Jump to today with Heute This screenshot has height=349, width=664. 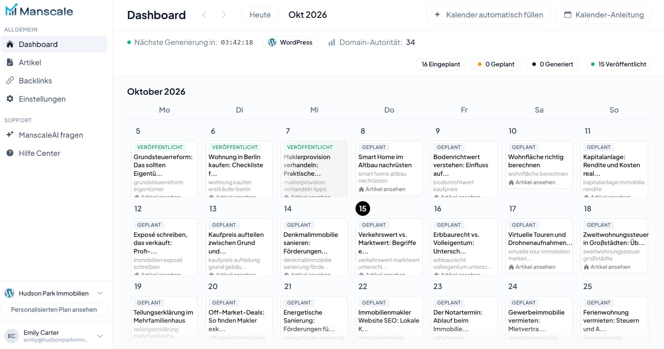coord(260,15)
